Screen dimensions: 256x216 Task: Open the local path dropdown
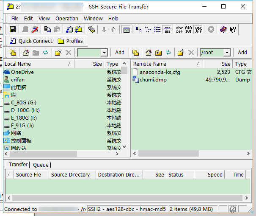coord(104,53)
